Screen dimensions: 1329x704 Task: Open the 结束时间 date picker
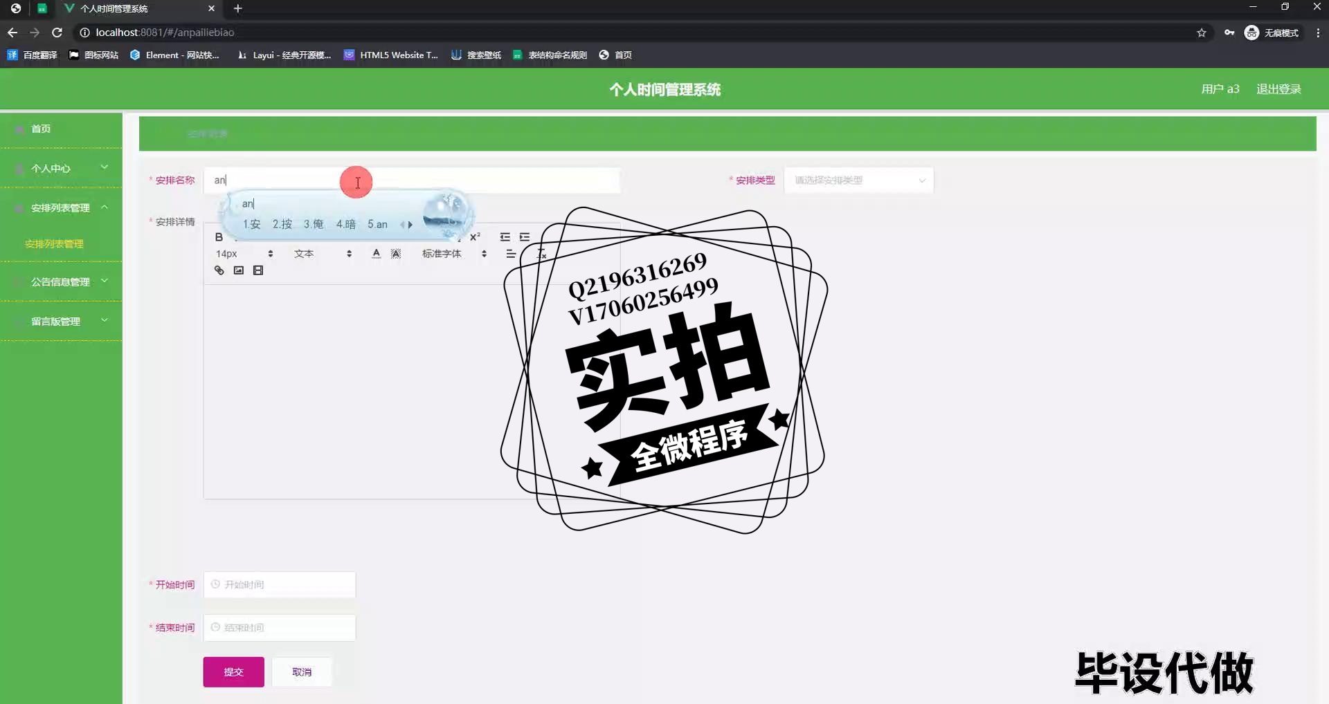click(280, 627)
